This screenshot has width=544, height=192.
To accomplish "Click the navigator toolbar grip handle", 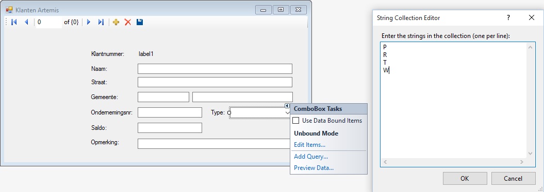I will pyautogui.click(x=7, y=22).
